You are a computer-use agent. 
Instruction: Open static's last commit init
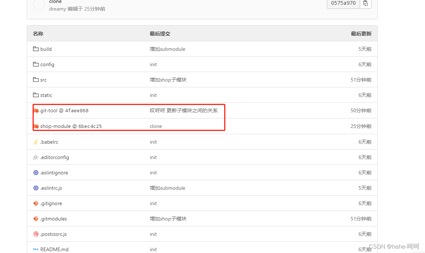[x=153, y=95]
